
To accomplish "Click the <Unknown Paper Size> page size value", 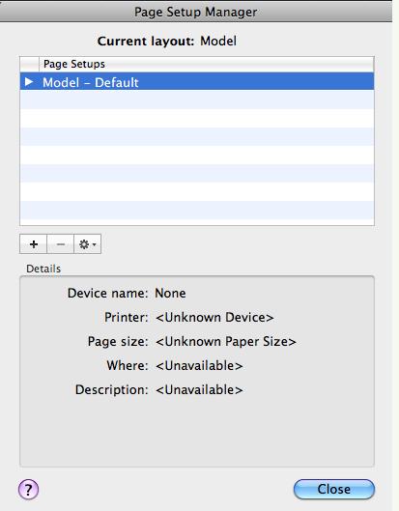I will pyautogui.click(x=226, y=342).
